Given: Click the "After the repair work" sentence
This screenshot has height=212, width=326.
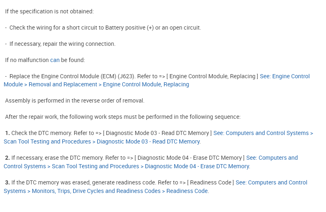Looking at the screenshot, I should pos(123,117).
